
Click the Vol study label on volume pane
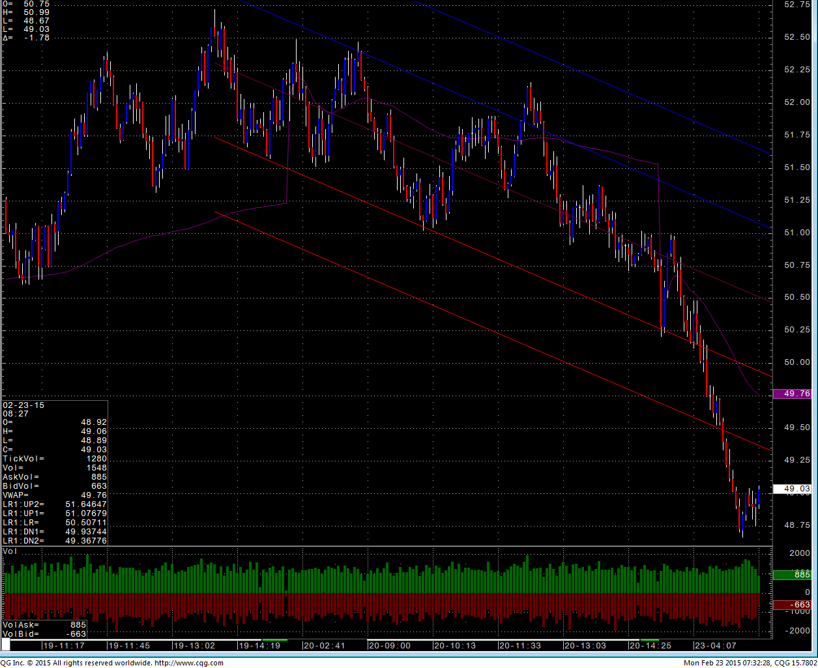pyautogui.click(x=10, y=551)
